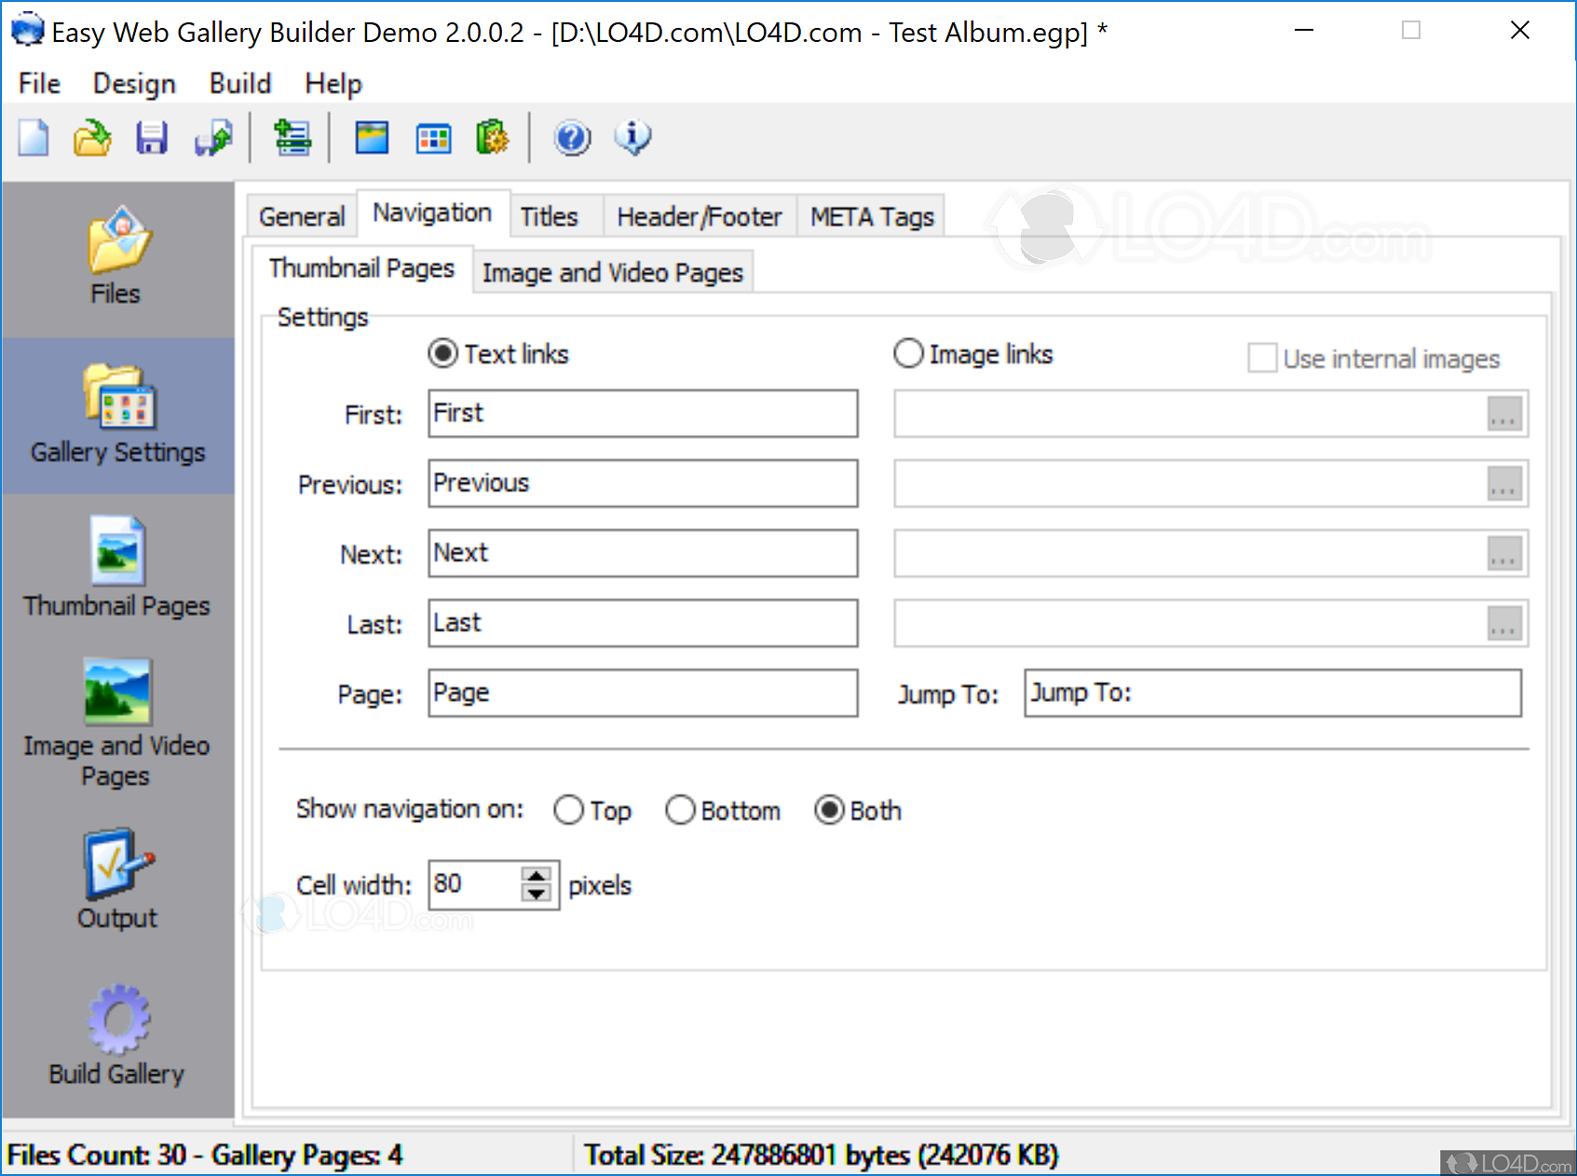Switch to the META Tags tab

(870, 215)
